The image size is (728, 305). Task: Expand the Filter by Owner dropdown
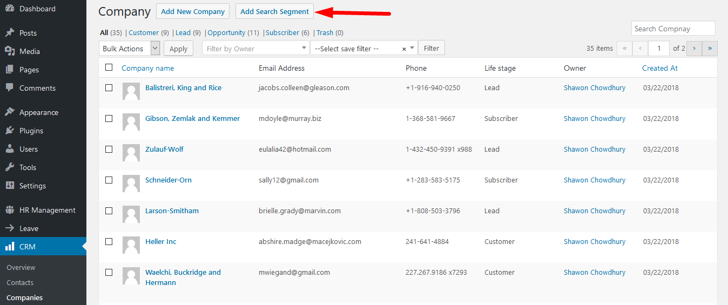tap(255, 49)
